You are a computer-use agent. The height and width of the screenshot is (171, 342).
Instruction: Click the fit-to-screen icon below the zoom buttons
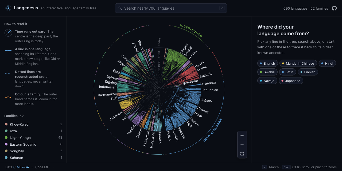pyautogui.click(x=242, y=154)
